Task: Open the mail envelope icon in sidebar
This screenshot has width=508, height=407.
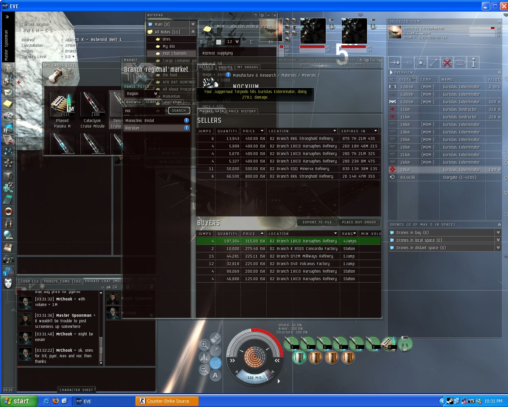Action: [8, 92]
